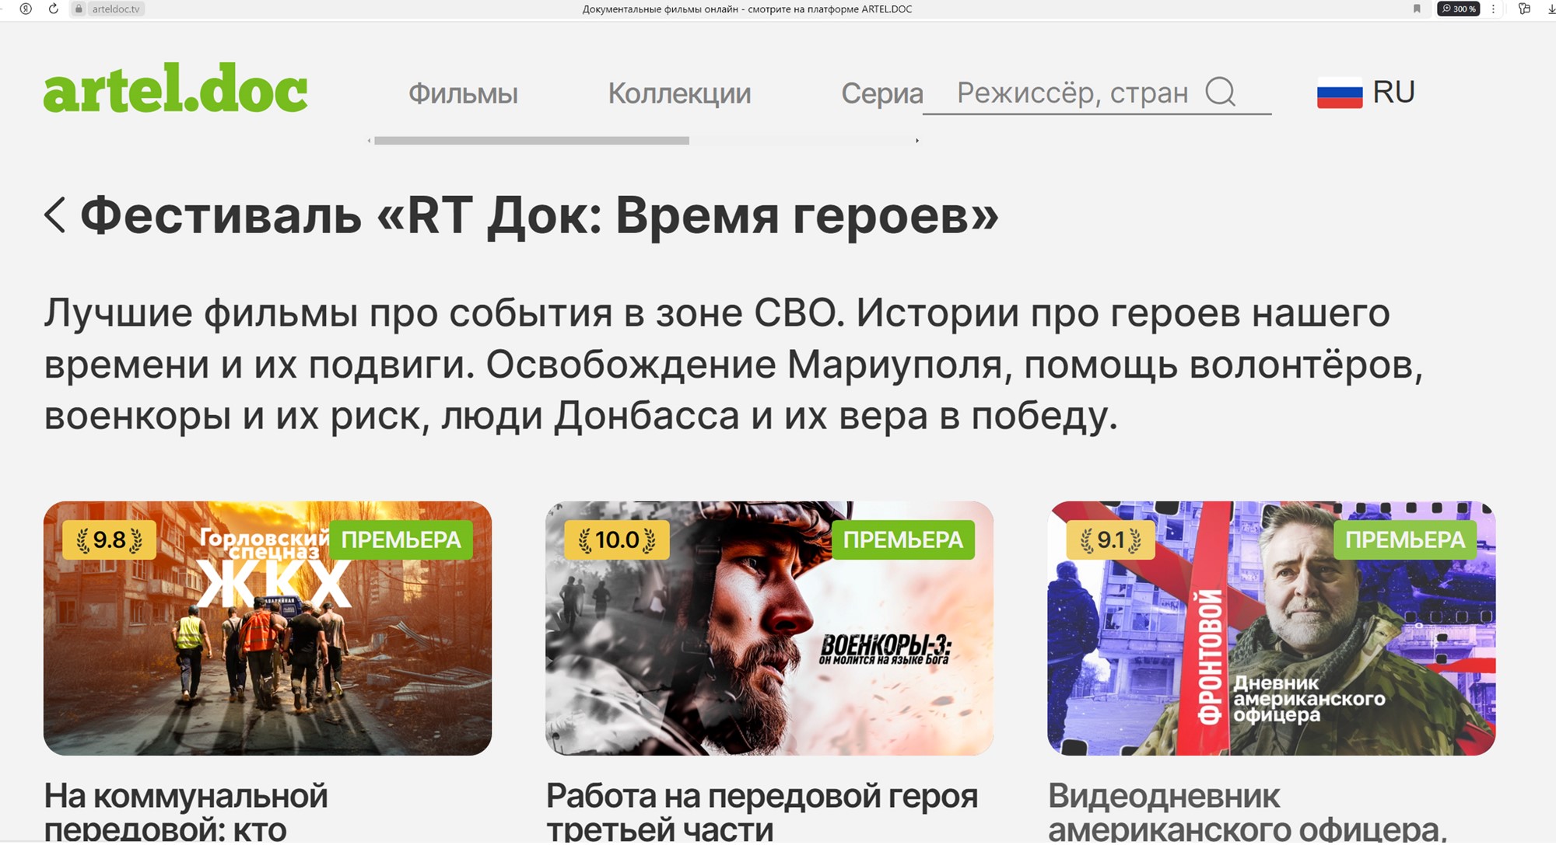Open the Коллекции menu item
Image resolution: width=1556 pixels, height=845 pixels.
tap(679, 93)
